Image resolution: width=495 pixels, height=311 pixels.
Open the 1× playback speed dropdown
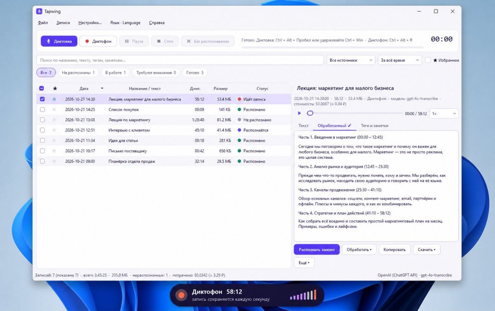point(444,113)
